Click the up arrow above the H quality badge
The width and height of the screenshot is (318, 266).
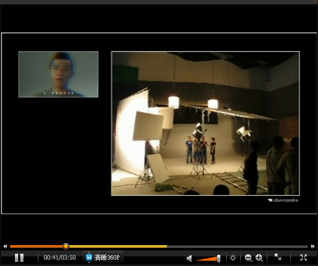(89, 253)
